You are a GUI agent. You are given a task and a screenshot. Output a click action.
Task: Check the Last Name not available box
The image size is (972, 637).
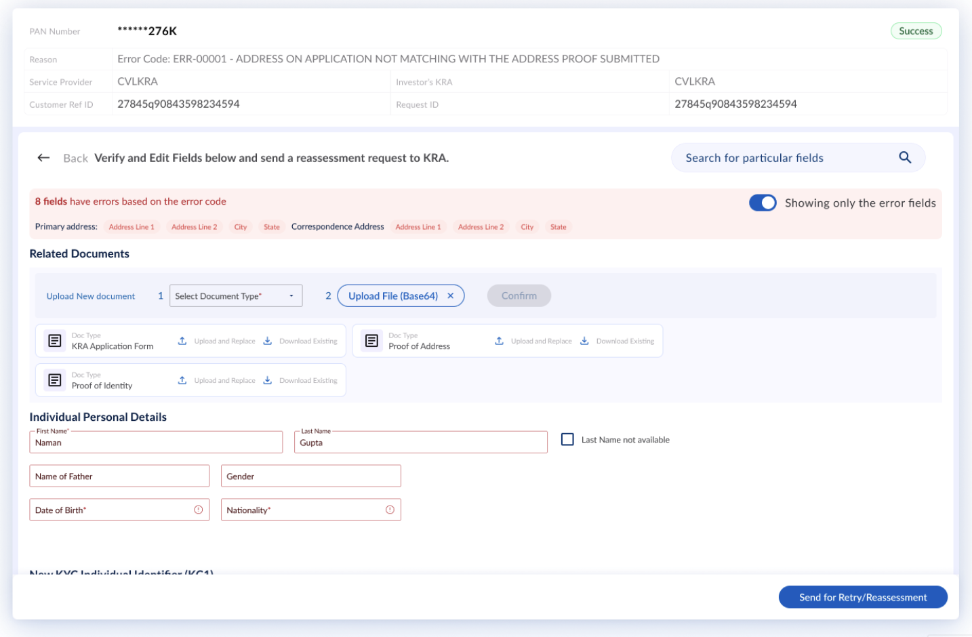[x=567, y=439]
